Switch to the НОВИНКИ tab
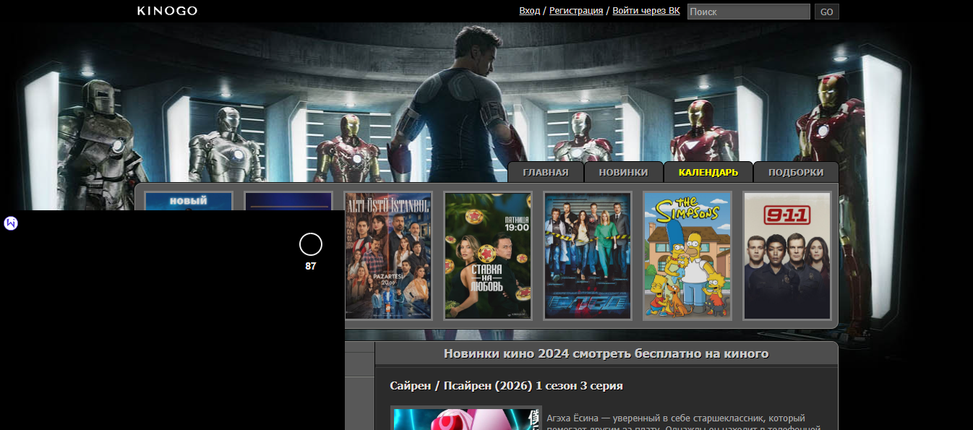Image resolution: width=973 pixels, height=430 pixels. (624, 172)
